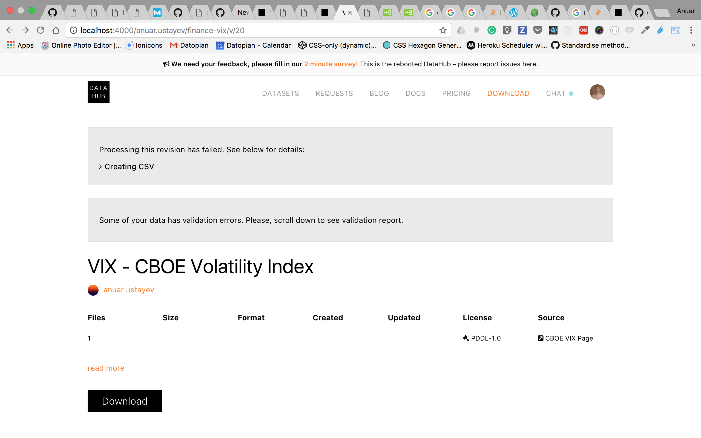This screenshot has width=701, height=438.
Task: Select DOCS in the navigation bar
Action: click(415, 93)
